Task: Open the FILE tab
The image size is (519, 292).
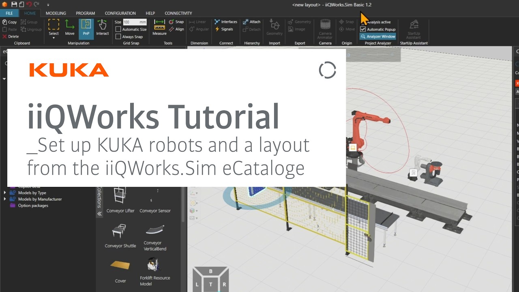Action: (9, 13)
